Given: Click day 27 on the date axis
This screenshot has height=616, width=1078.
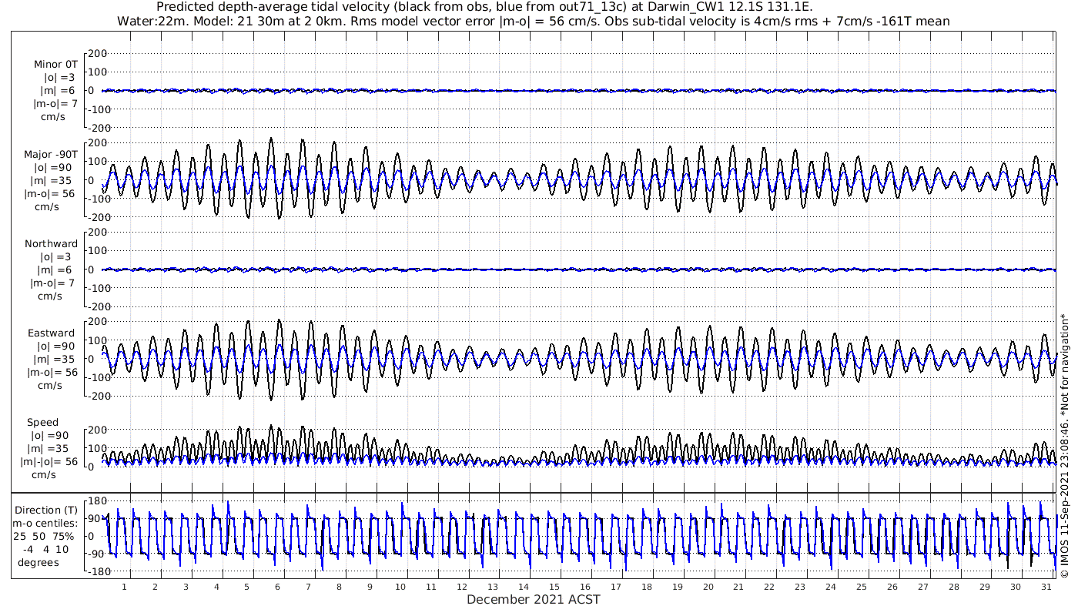Looking at the screenshot, I should pyautogui.click(x=922, y=587).
